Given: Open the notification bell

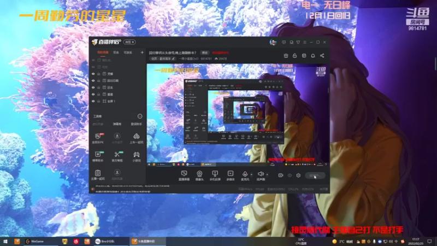Looking at the screenshot, I should click(312, 56).
